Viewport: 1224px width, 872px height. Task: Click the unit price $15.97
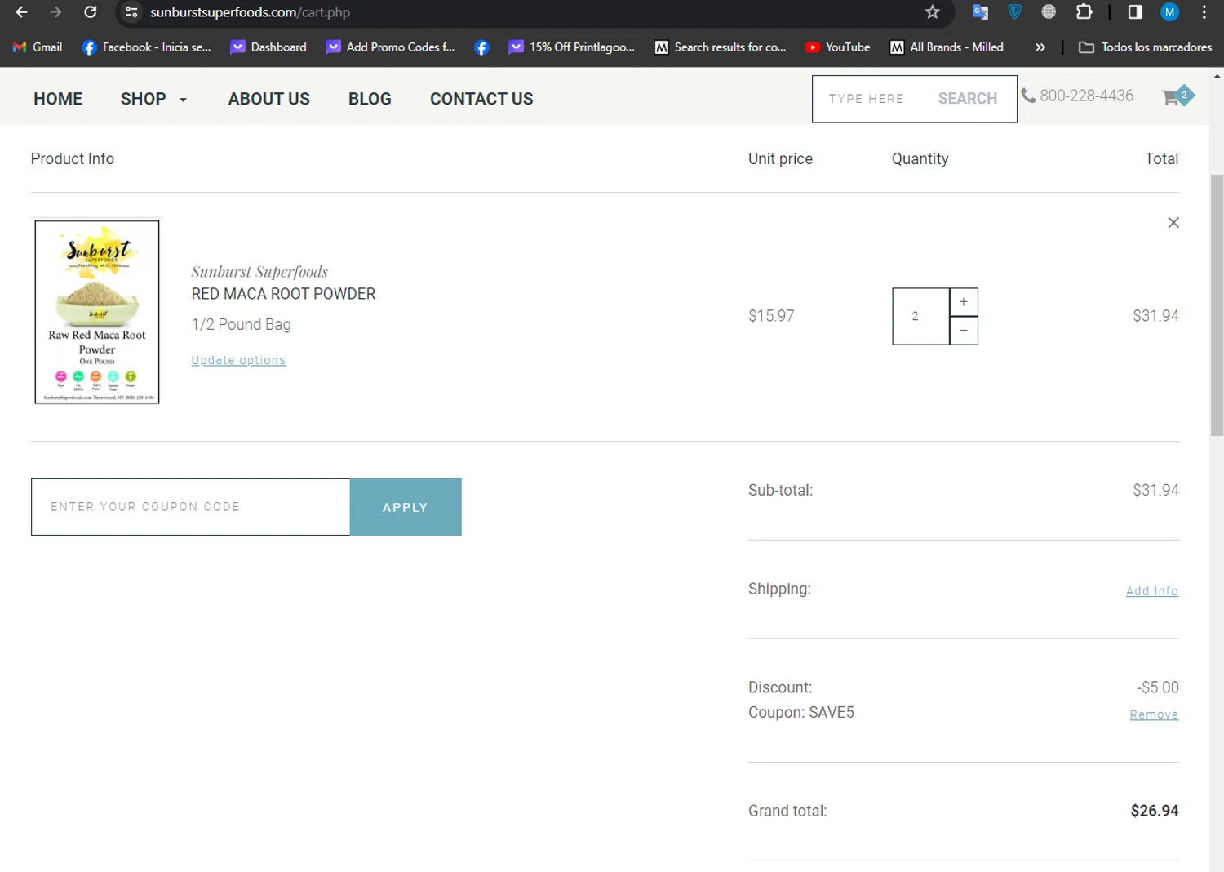pyautogui.click(x=771, y=316)
